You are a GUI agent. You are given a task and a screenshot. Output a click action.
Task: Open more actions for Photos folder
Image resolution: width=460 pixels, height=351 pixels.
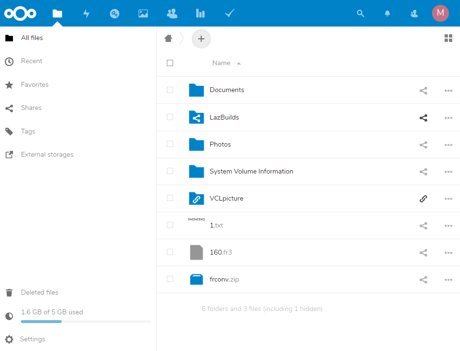[448, 144]
